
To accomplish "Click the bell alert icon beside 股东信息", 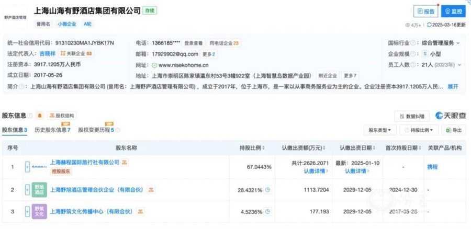I will click(x=40, y=116).
